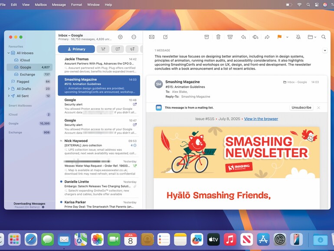Open the More options ellipsis button
Screen dimensions: 334x251
coord(134,37)
